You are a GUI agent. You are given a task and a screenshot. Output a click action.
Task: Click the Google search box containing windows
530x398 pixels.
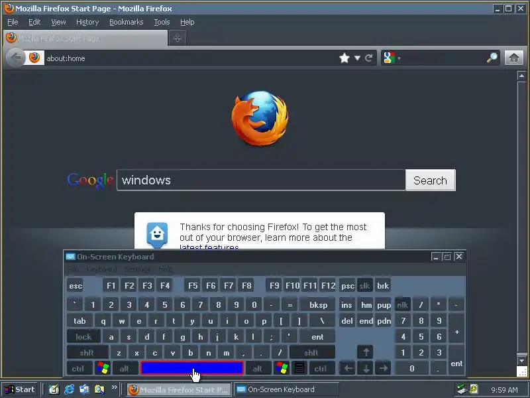coord(261,180)
